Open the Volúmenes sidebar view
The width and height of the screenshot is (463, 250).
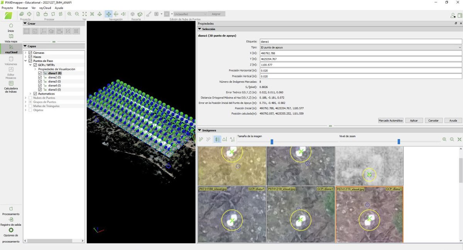pyautogui.click(x=11, y=61)
